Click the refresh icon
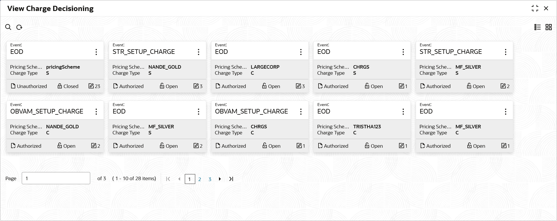This screenshot has height=221, width=557. click(19, 27)
